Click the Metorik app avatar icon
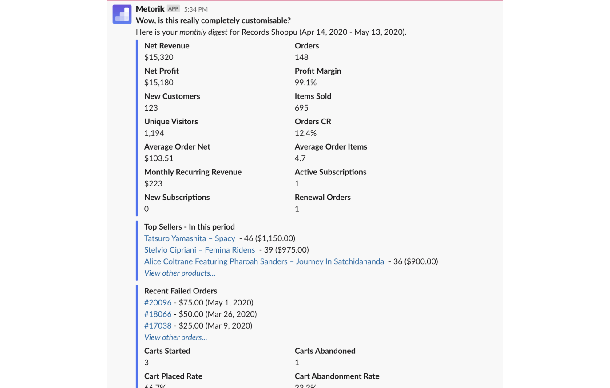The width and height of the screenshot is (610, 388). [x=122, y=14]
